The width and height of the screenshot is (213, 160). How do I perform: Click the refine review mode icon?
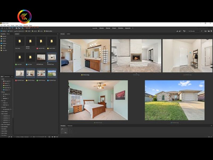pos(19,28)
